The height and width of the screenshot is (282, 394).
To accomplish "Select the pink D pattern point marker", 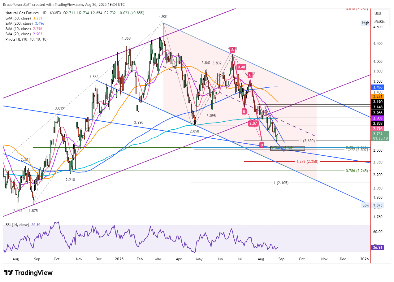I will [262, 145].
